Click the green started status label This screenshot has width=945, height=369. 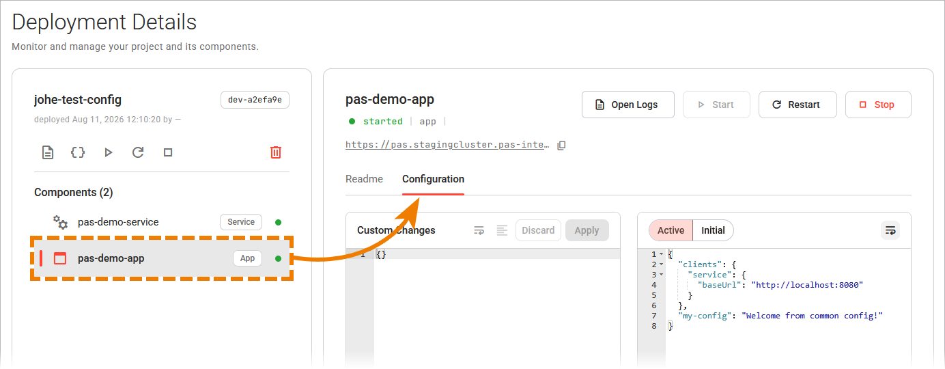382,122
